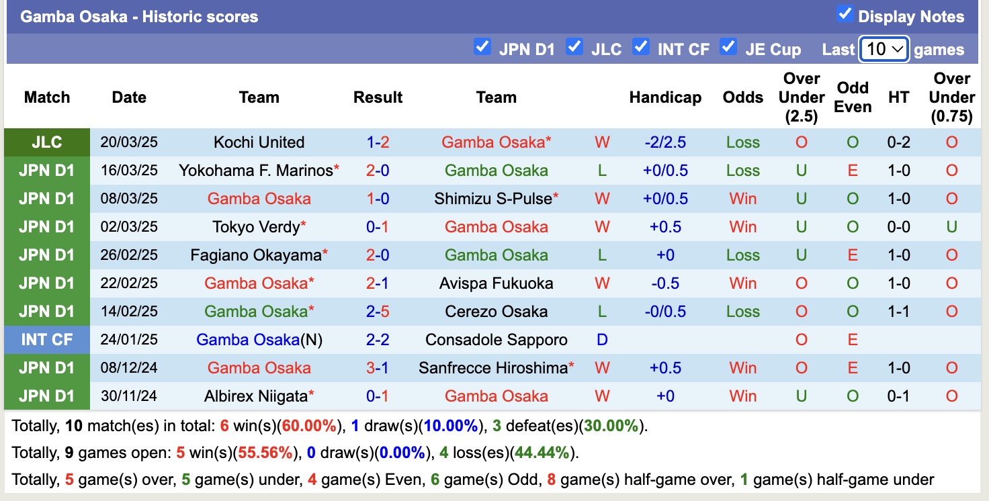Uncheck the JPN D1 league filter

pyautogui.click(x=482, y=46)
